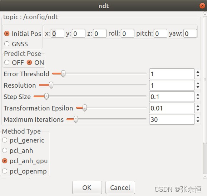Click the x position input field

pyautogui.click(x=58, y=33)
